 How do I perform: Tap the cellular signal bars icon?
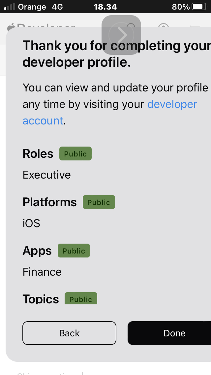(x=10, y=7)
